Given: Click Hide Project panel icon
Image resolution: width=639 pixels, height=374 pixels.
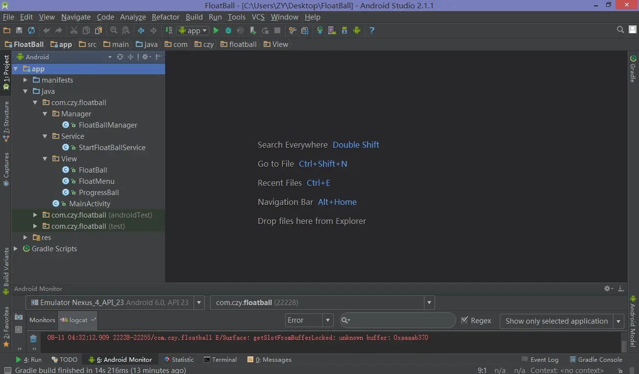Looking at the screenshot, I should pos(158,57).
